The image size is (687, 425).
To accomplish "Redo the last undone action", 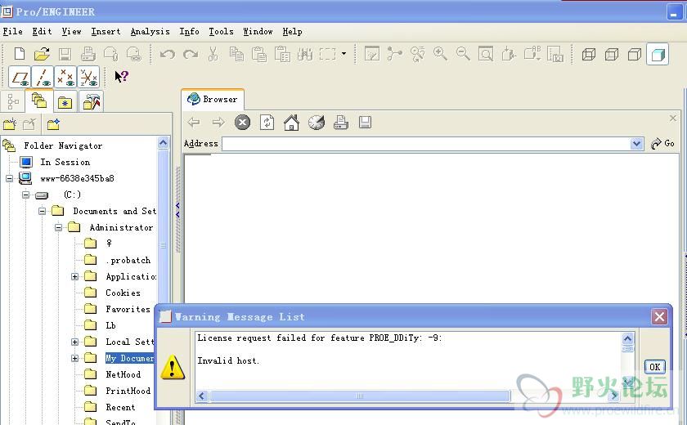I will click(x=191, y=54).
